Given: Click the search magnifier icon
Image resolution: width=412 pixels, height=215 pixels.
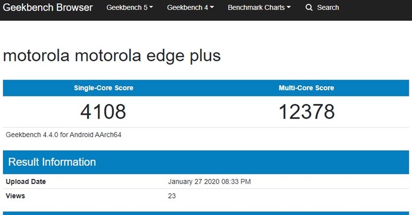Looking at the screenshot, I should (x=309, y=8).
